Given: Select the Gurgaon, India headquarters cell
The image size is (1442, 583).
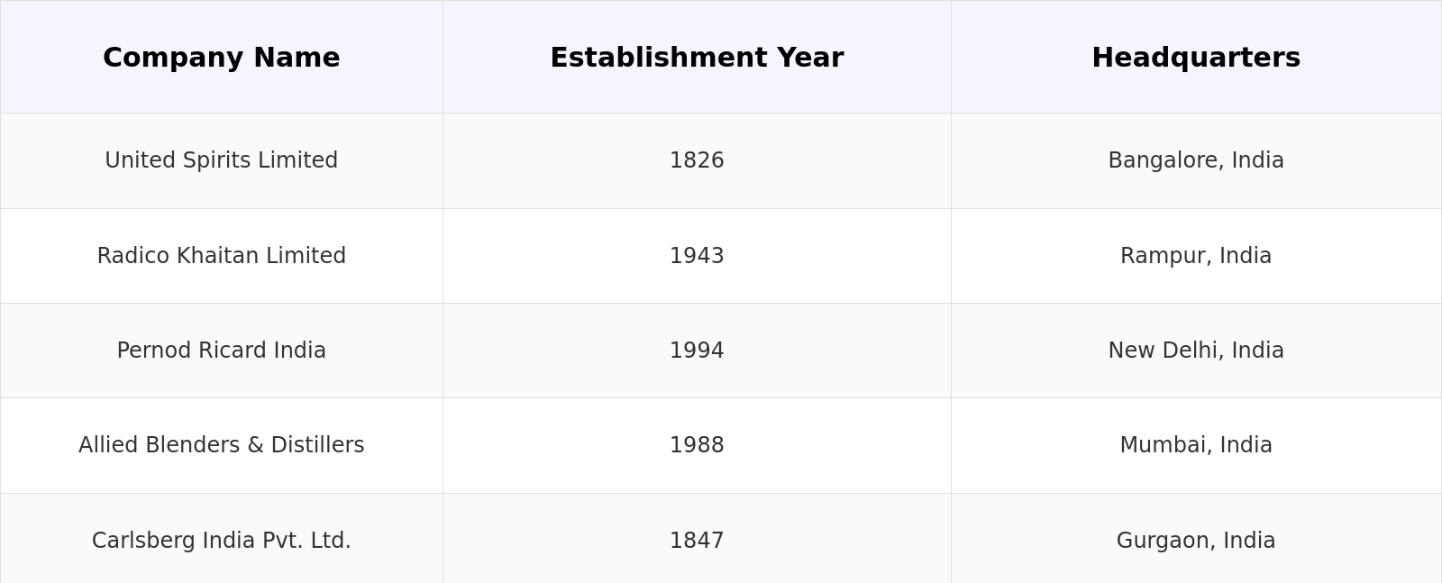Looking at the screenshot, I should pos(1196,541).
